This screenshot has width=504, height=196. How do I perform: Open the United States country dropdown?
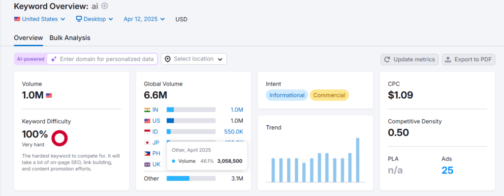point(39,19)
